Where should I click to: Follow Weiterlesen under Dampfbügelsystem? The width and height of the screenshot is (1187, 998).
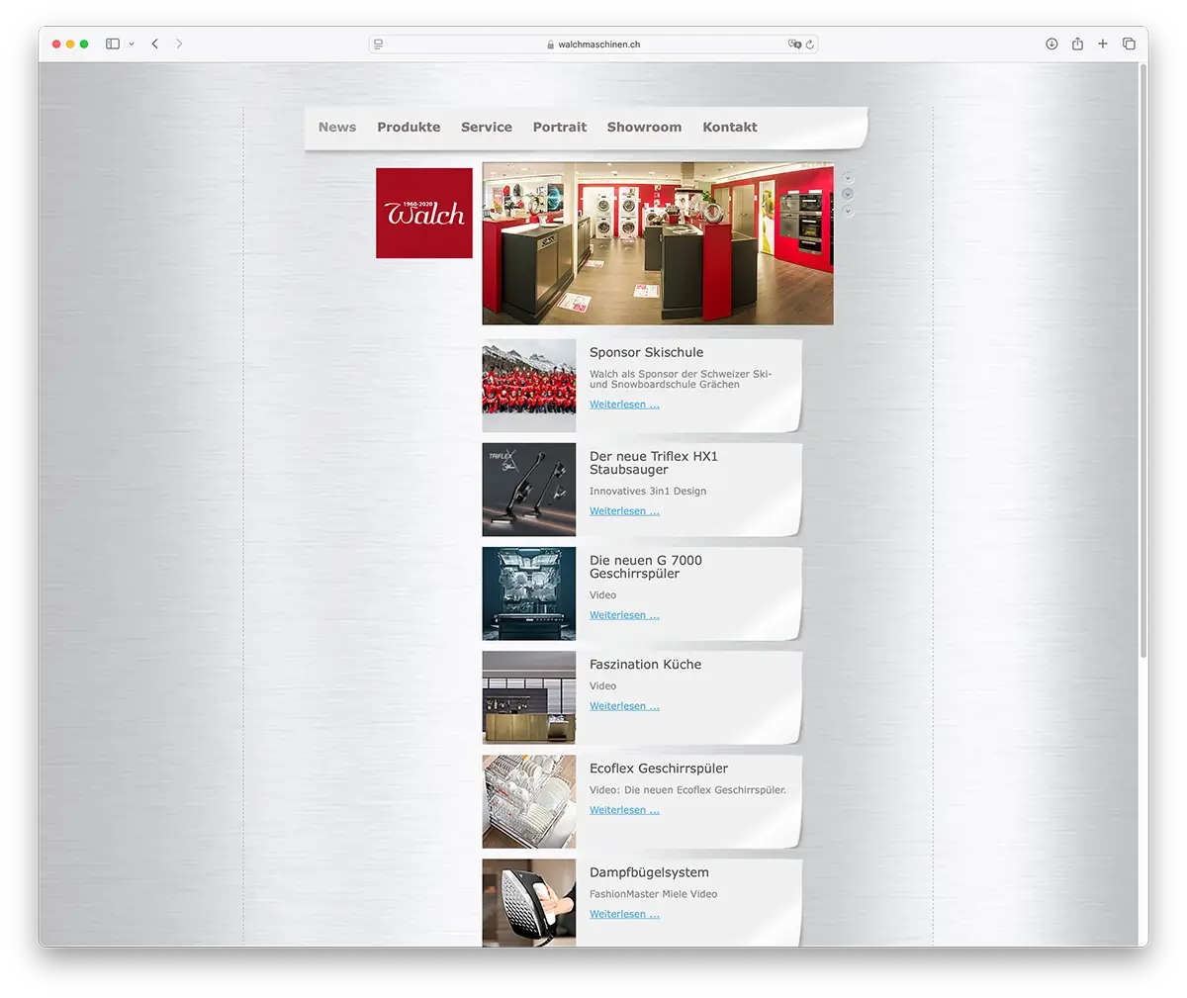(624, 914)
